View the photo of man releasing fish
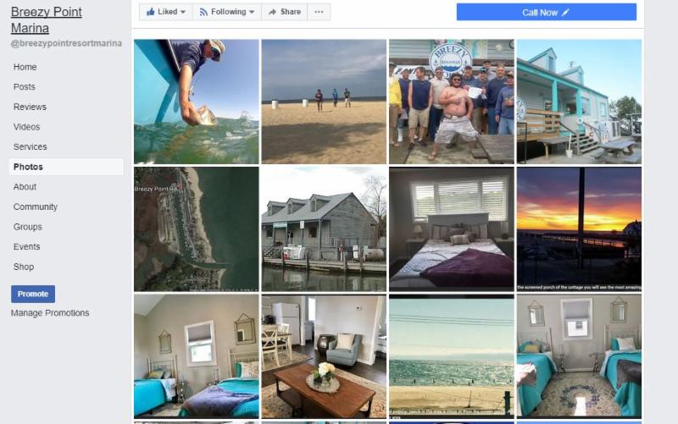 [x=197, y=102]
